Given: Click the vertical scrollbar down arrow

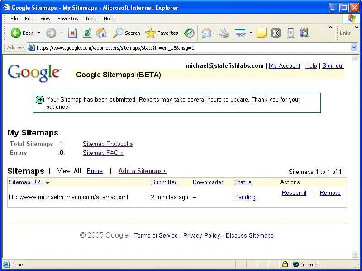Looking at the screenshot, I should click(x=355, y=254).
